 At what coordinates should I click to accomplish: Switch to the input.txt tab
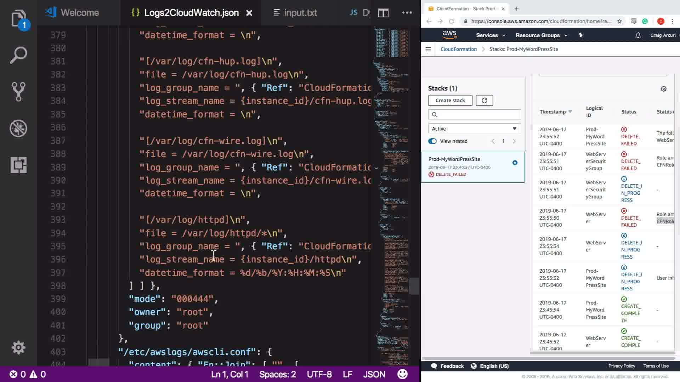point(295,13)
